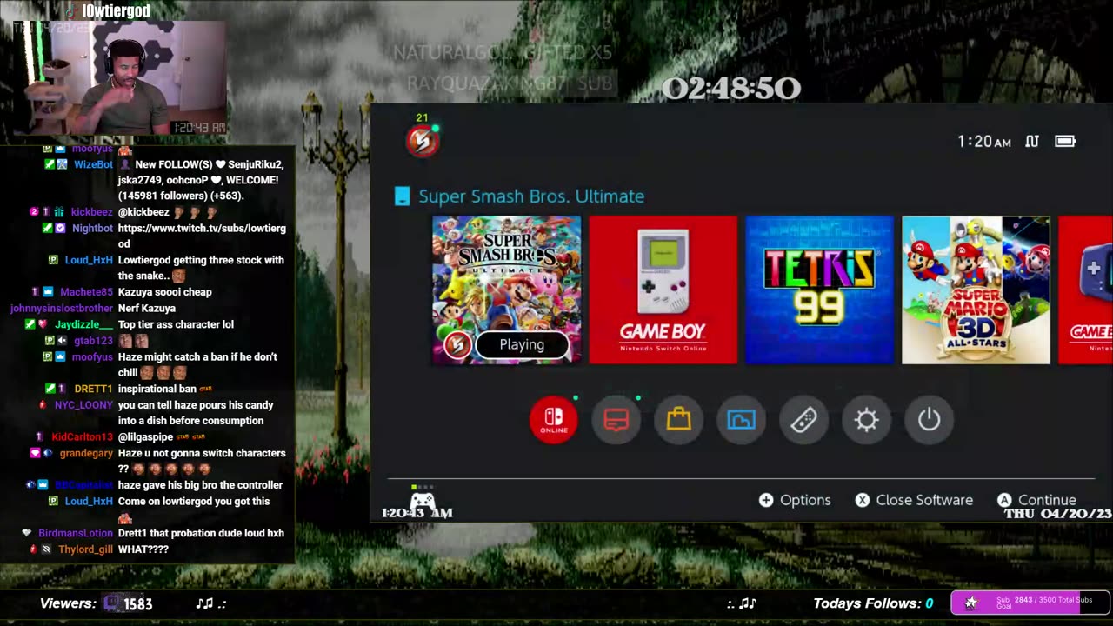
Task: Open the Controllers icon
Action: (804, 420)
